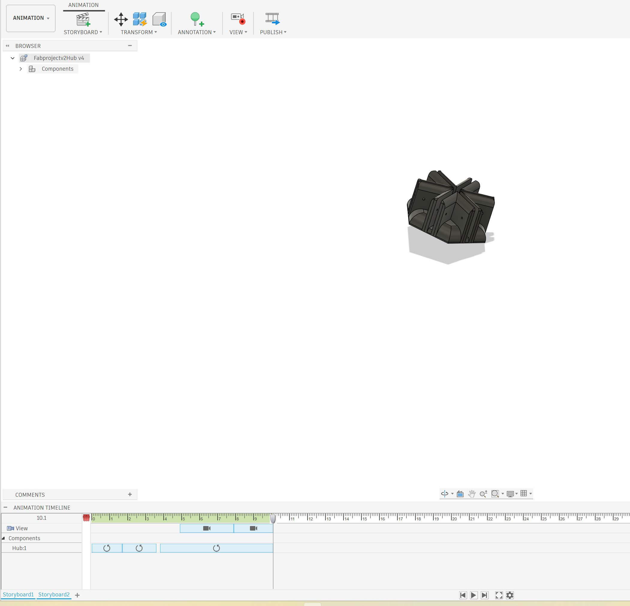Toggle the View camera recording icon
Image resolution: width=630 pixels, height=606 pixels.
point(238,19)
